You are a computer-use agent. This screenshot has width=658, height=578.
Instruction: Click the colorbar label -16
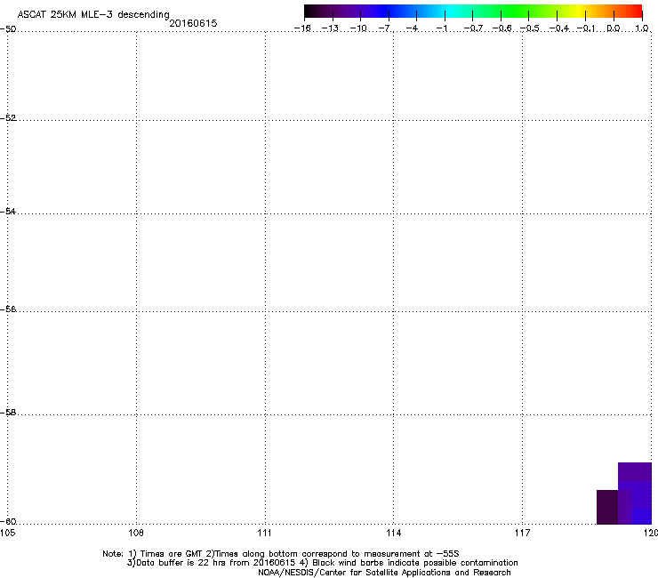[x=302, y=28]
